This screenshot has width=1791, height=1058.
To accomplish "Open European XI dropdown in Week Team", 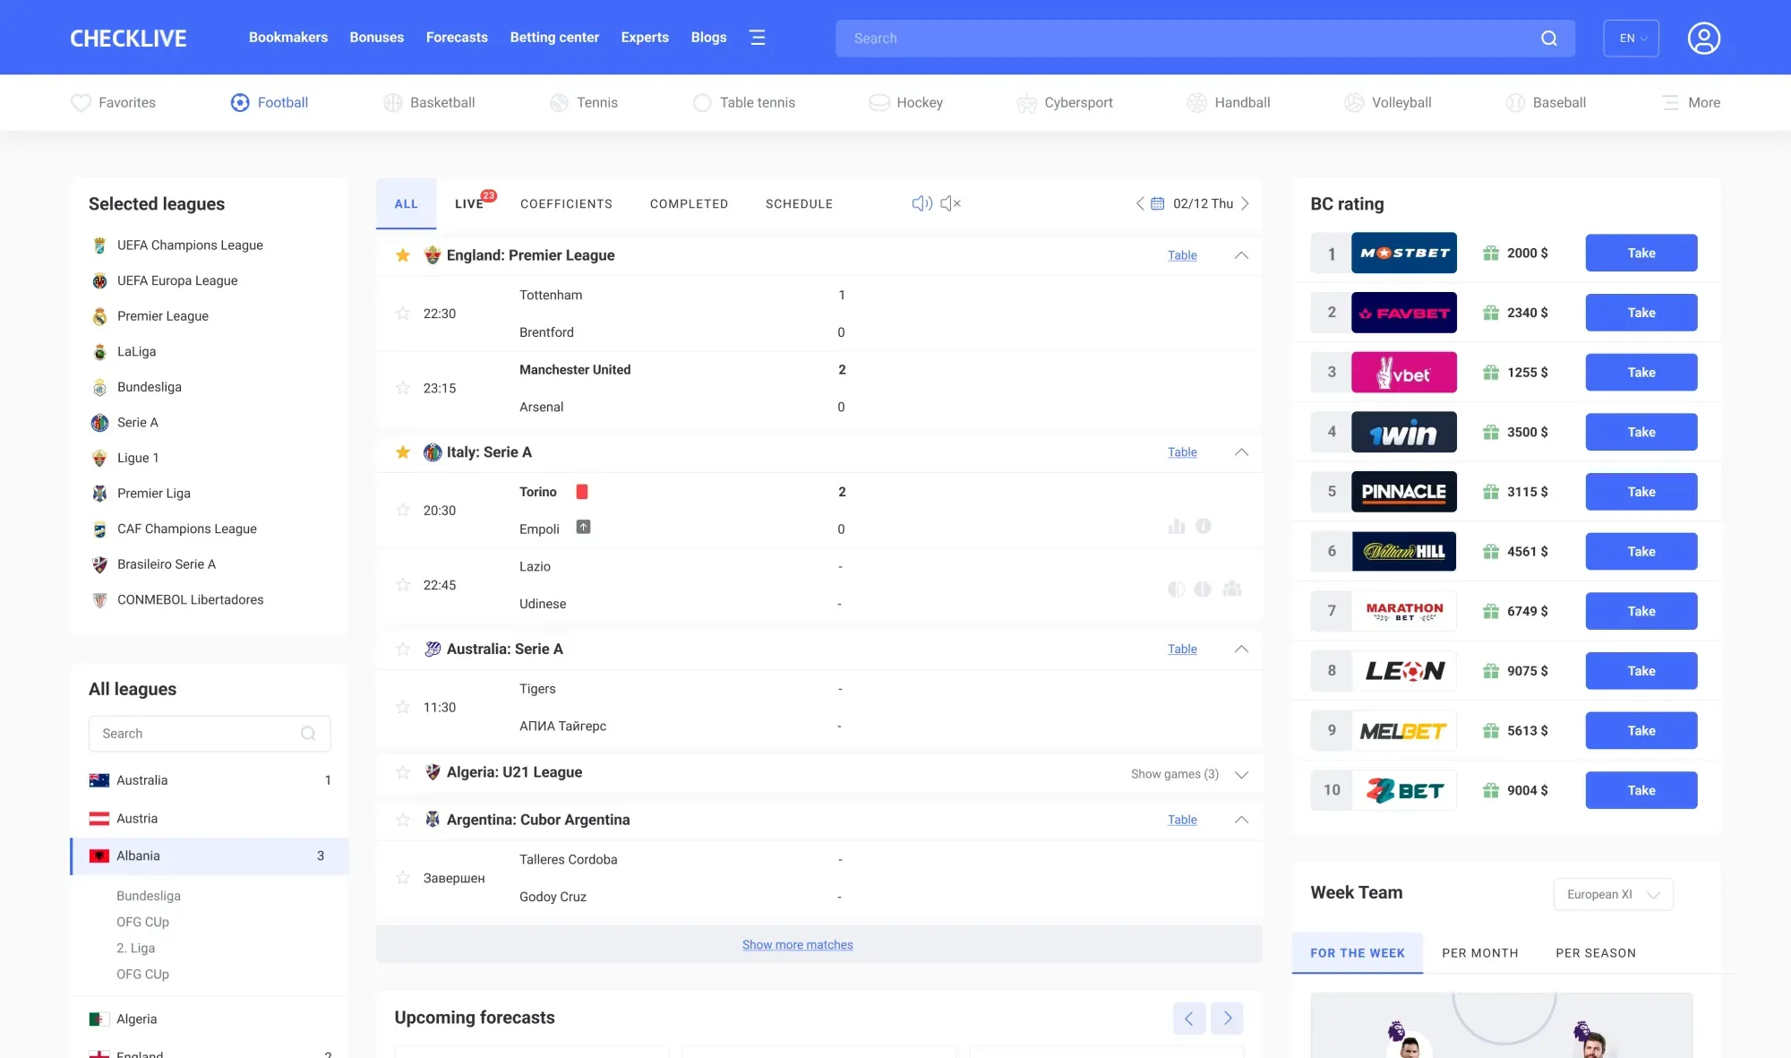I will [1613, 894].
